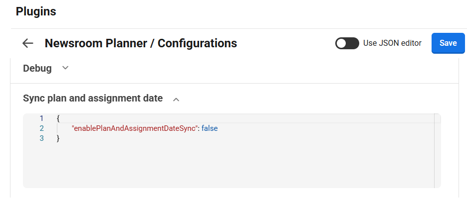Toggle the Use JSON editor switch
467x207 pixels.
pos(347,43)
